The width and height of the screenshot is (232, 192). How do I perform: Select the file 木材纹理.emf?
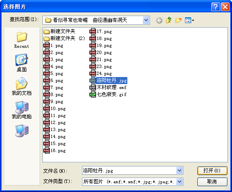[x=108, y=88]
